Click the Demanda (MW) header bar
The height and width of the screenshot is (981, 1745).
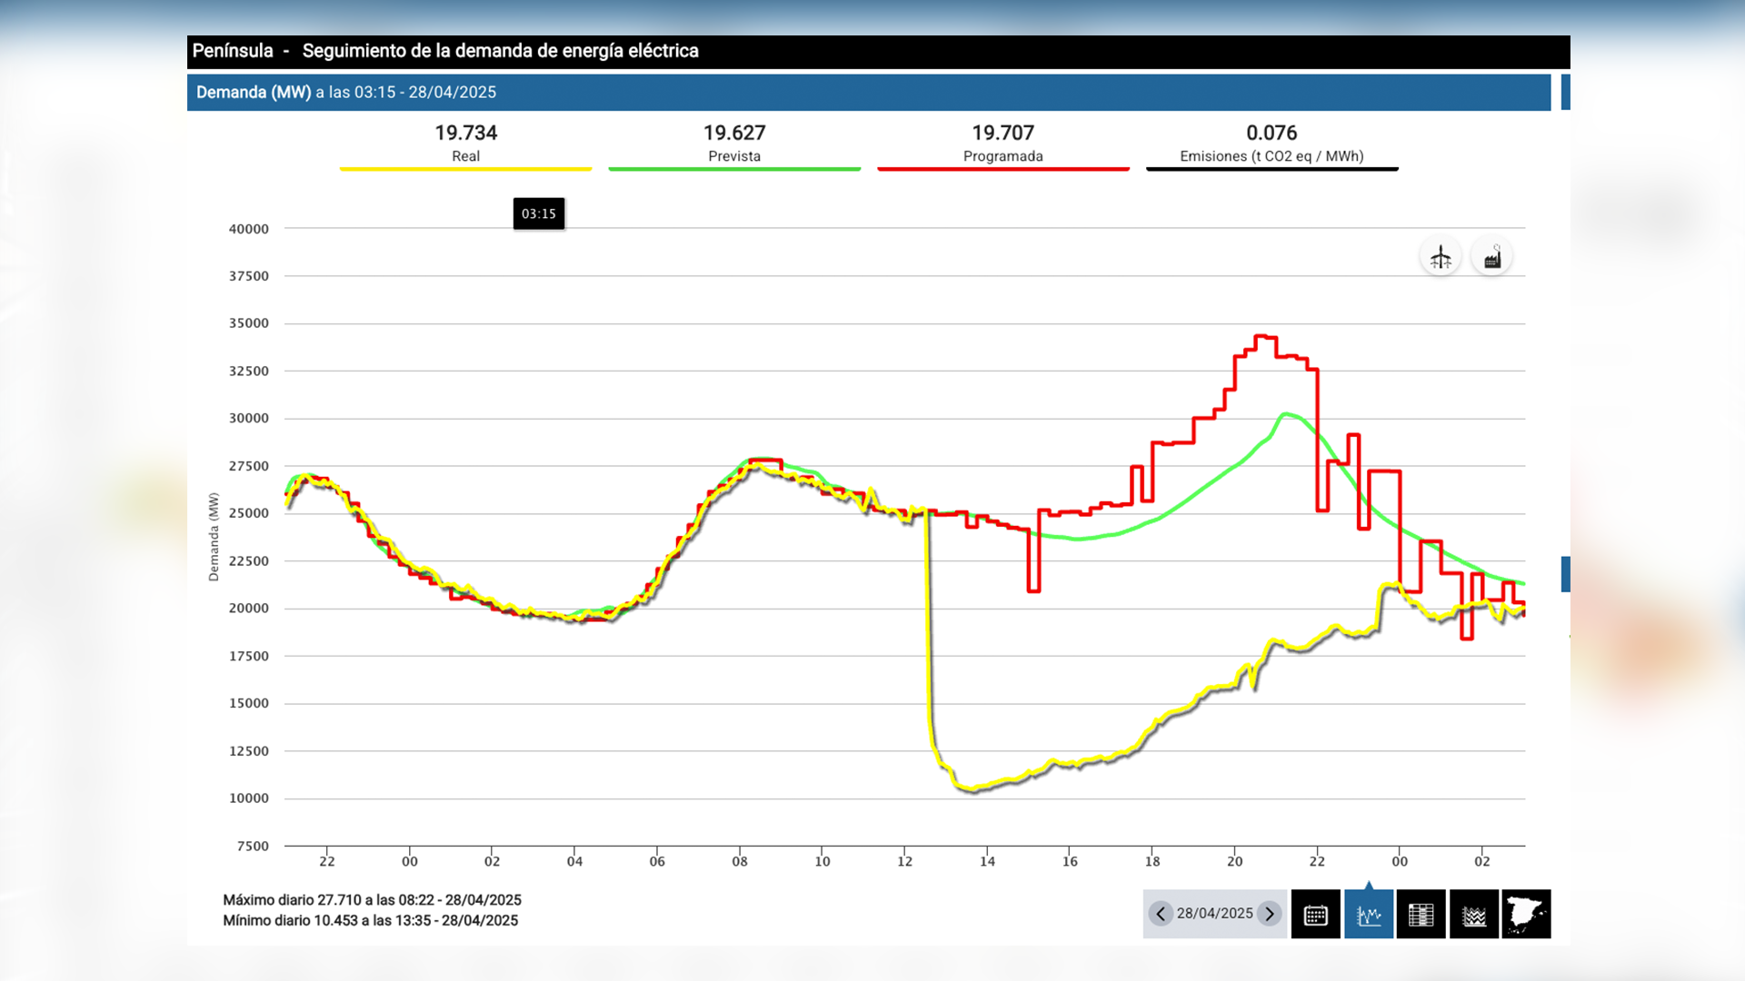pyautogui.click(x=869, y=93)
